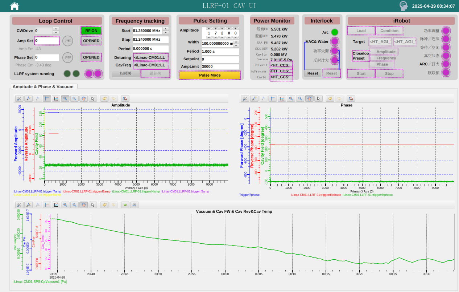Click zoom out icon on the Phase plot toolbar

(300, 98)
